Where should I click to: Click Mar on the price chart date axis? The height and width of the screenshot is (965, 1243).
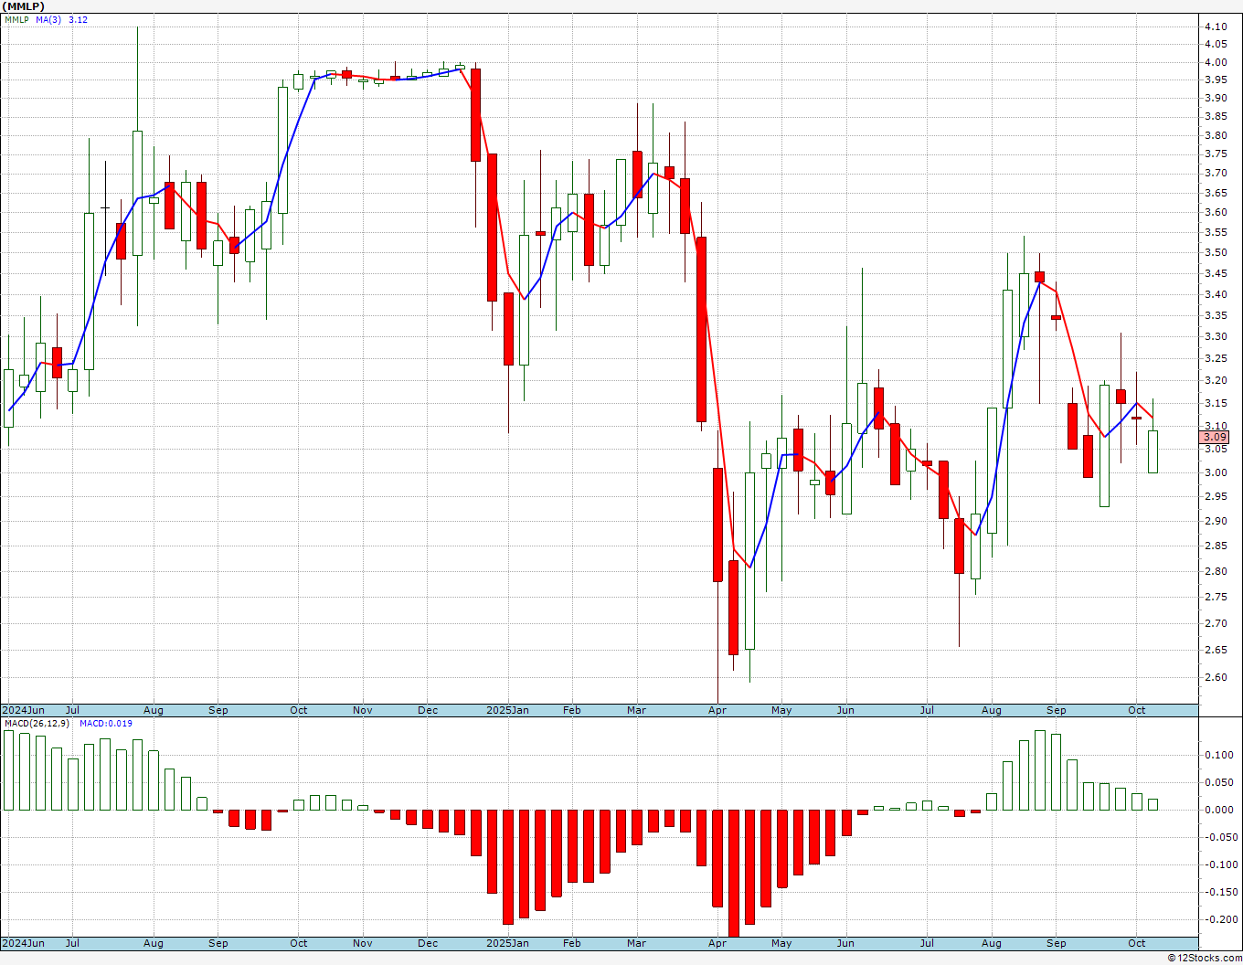(x=636, y=710)
